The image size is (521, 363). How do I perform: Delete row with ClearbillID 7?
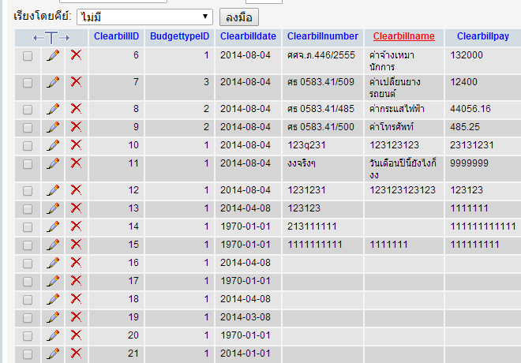click(76, 82)
